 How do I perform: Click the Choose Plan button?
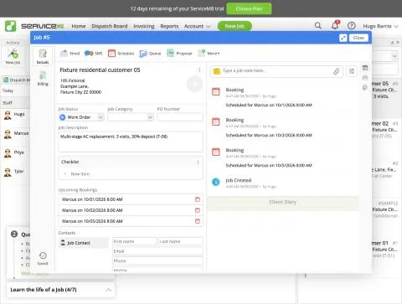(249, 8)
